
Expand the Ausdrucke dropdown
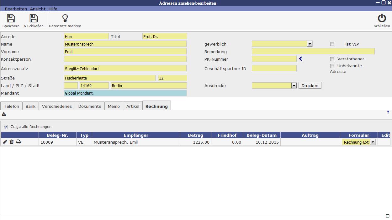pyautogui.click(x=294, y=85)
